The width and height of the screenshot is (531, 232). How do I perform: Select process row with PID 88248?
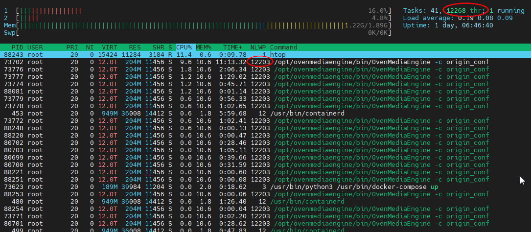tap(265, 128)
